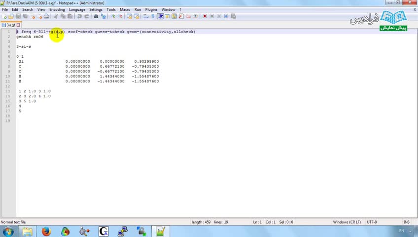Start macro recording red button
This screenshot has width=418, height=237.
[x=205, y=17]
